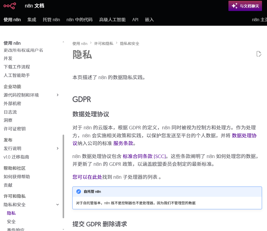
Task: Click 帮助和社区 sidebar heading
Action: point(15,168)
